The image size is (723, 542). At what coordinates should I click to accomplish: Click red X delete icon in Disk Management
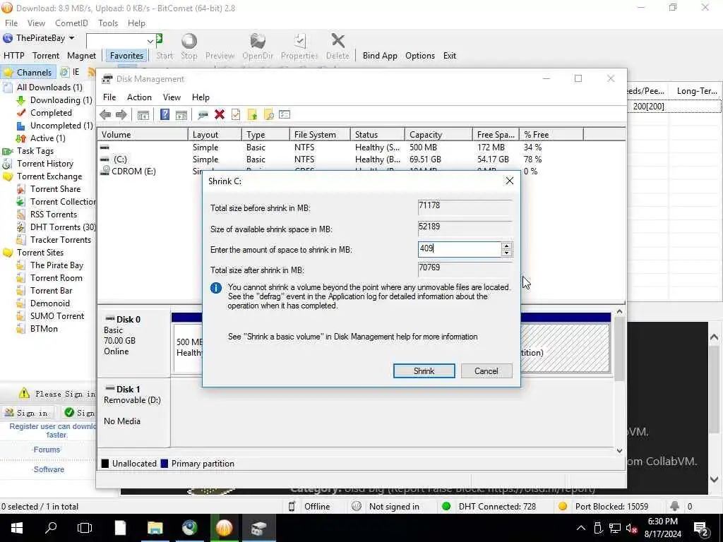(x=220, y=114)
